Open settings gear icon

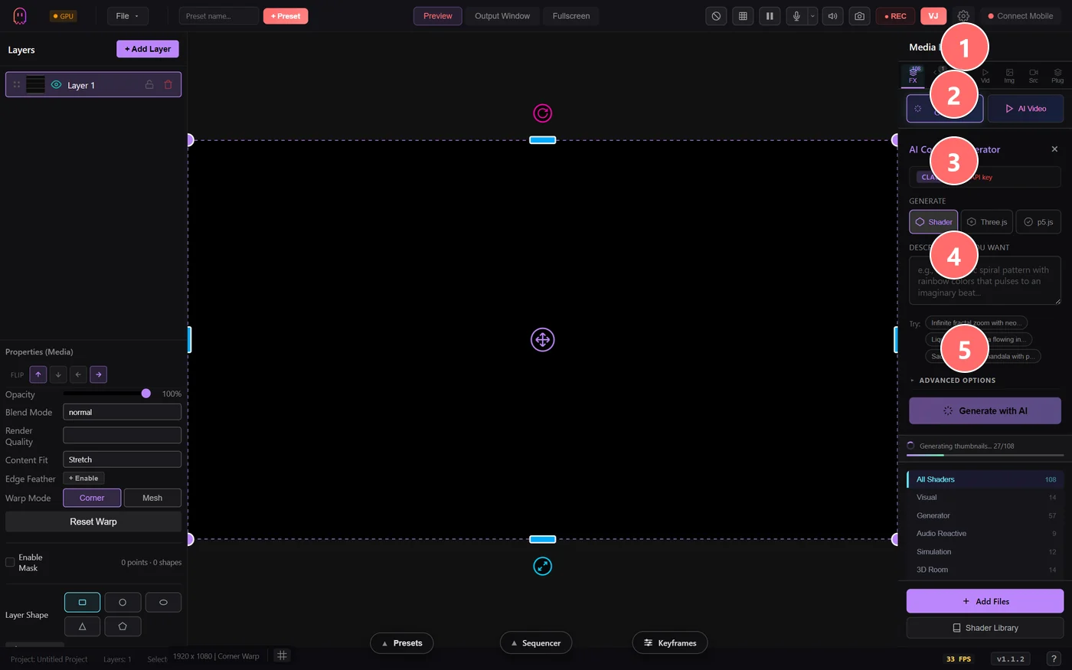pyautogui.click(x=963, y=16)
